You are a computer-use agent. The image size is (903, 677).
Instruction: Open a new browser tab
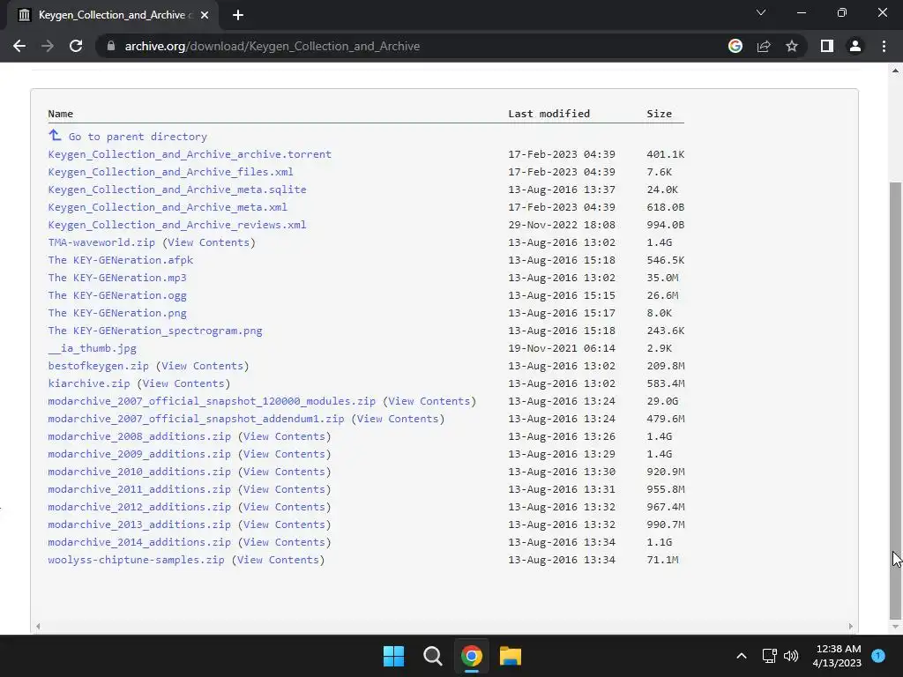[x=238, y=15]
